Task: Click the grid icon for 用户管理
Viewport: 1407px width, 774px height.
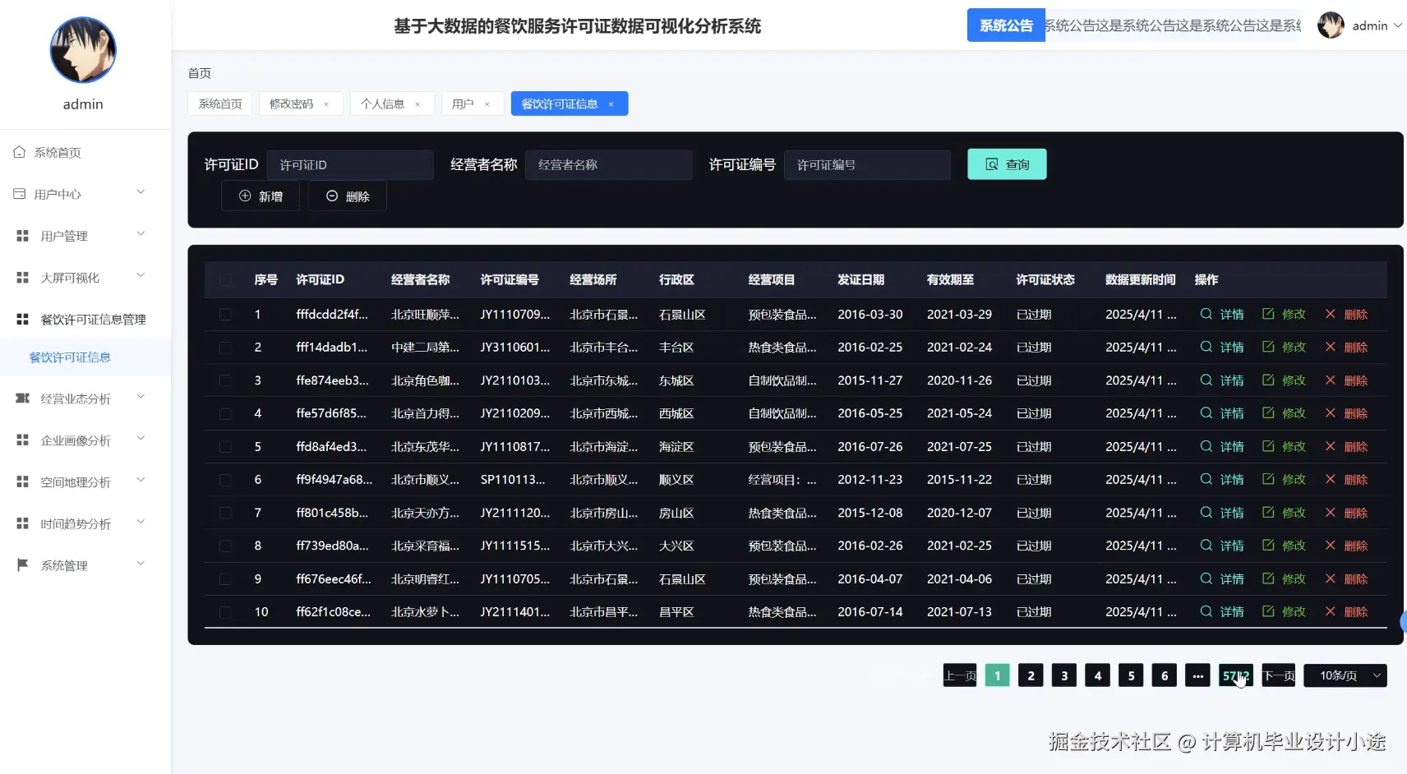Action: (x=23, y=236)
